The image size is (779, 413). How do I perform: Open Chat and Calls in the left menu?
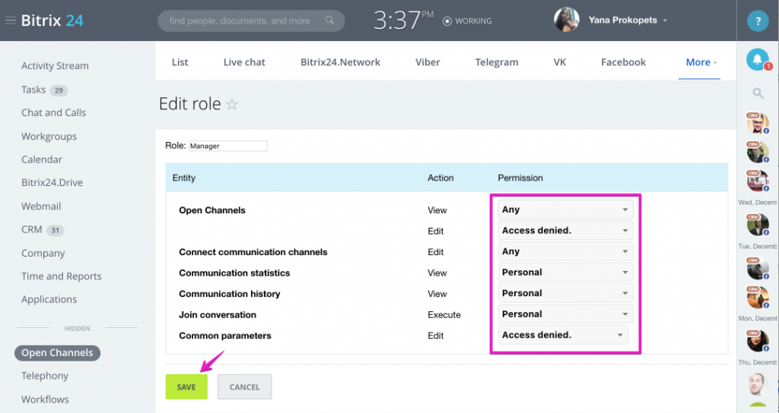pos(54,112)
